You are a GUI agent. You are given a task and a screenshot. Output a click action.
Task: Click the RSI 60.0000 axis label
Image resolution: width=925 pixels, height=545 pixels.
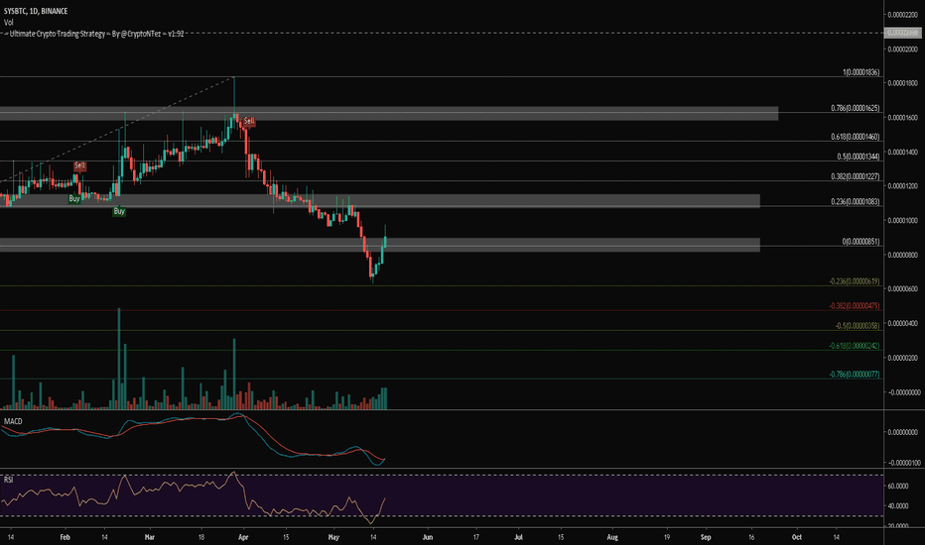tap(898, 487)
